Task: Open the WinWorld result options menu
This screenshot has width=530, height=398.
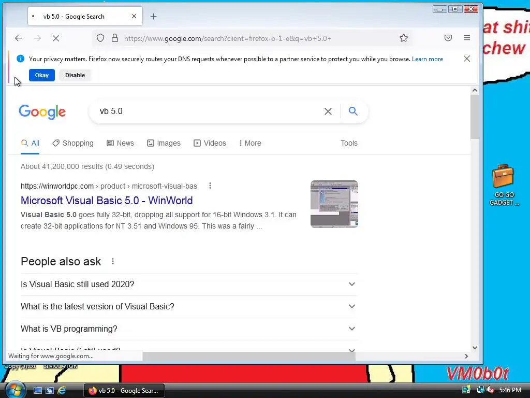Action: pos(210,186)
